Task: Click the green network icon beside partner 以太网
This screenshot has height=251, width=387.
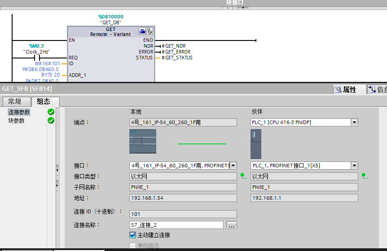Action: 365,175
